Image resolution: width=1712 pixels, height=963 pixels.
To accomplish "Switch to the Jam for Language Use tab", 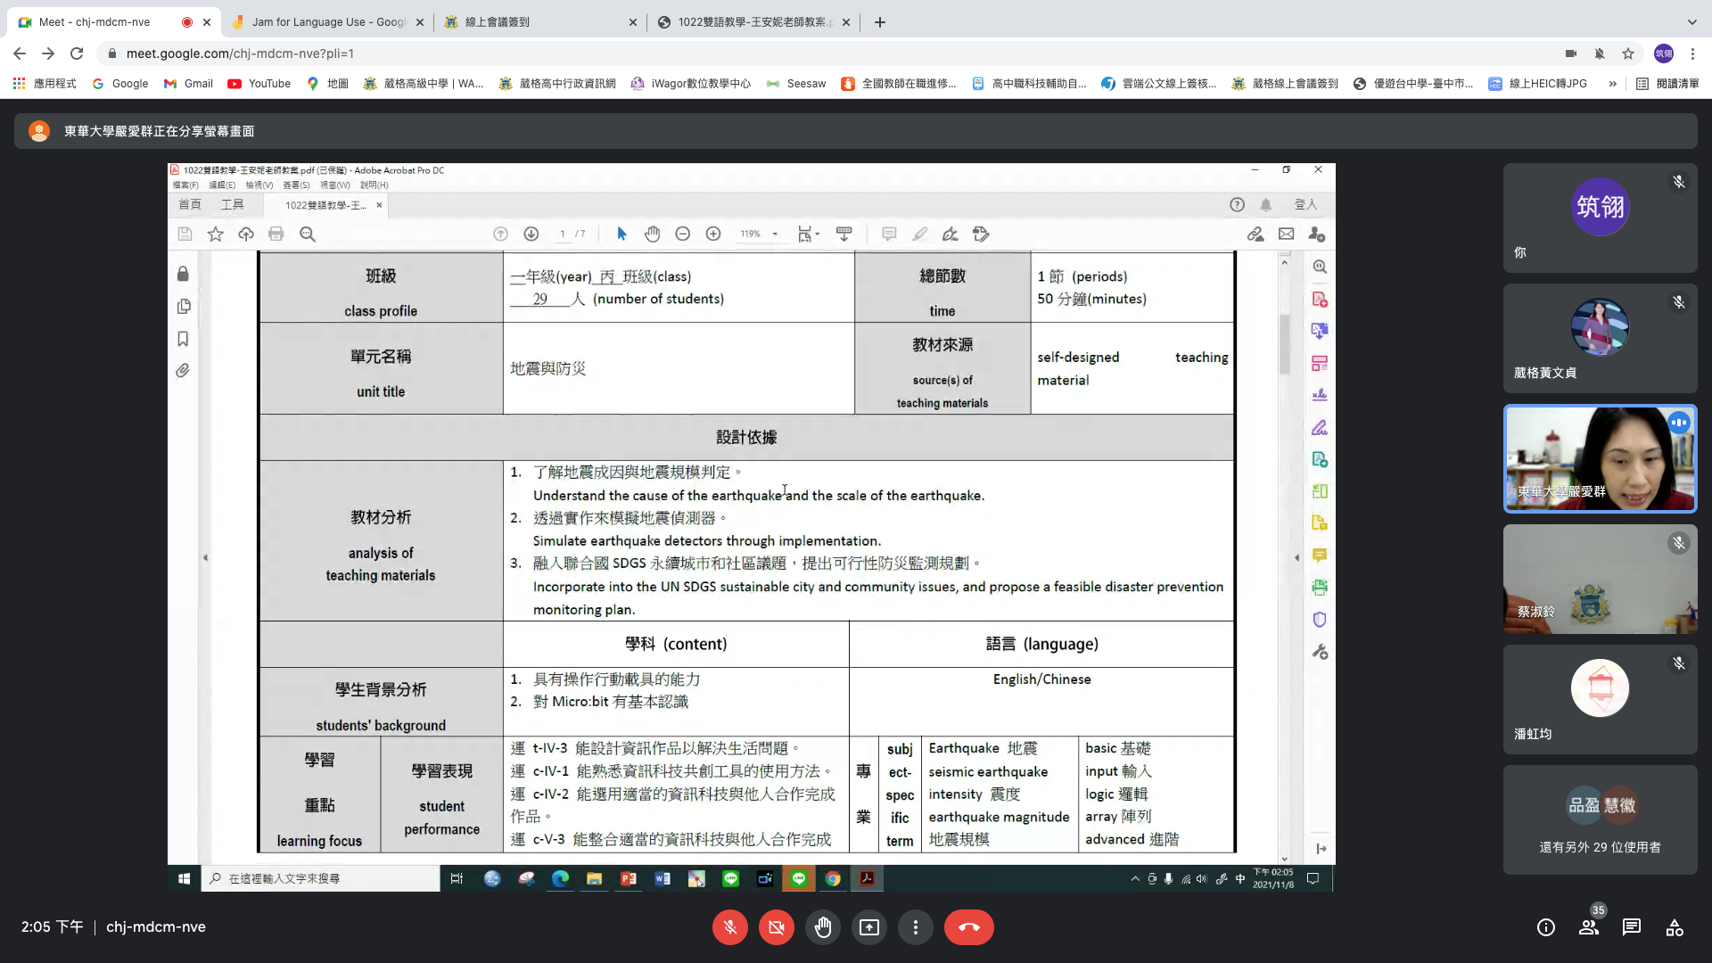I will coord(327,22).
